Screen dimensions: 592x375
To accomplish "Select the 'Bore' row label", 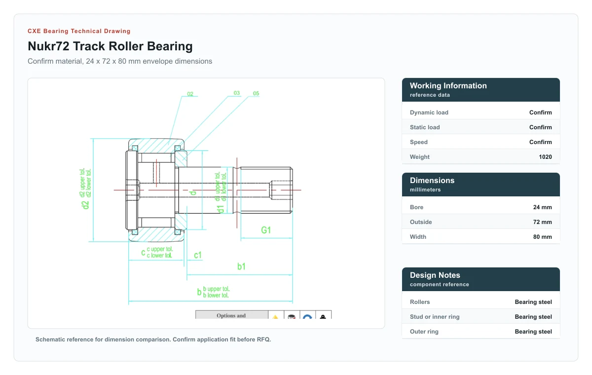I will [x=417, y=207].
